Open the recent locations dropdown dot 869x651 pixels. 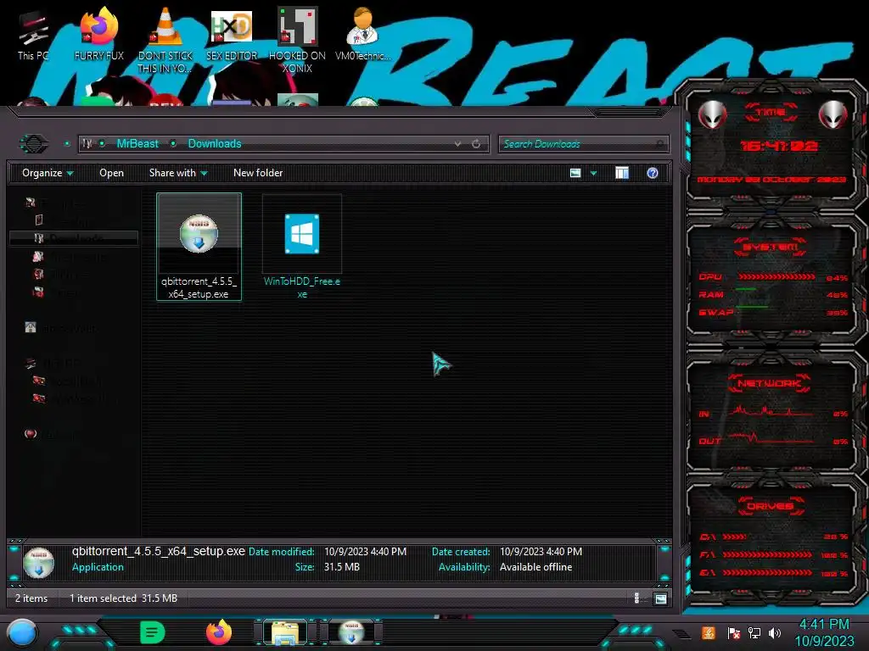coord(67,144)
